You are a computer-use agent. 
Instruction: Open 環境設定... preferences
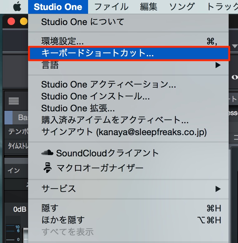click(128, 41)
